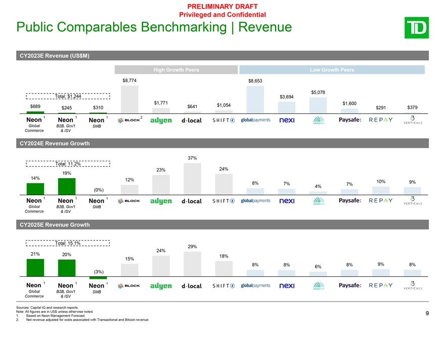Click d-local logo in CY2023E Revenue row
Viewport: 445px width, 344px height.
[192, 120]
